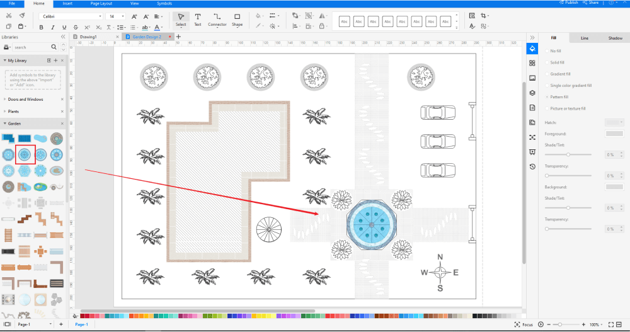Screen dimensions: 630x332
Task: Toggle italic formatting
Action: tap(53, 27)
